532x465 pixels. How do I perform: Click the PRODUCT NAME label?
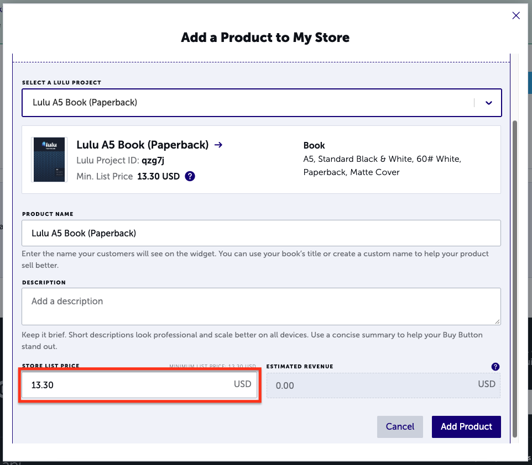(48, 214)
